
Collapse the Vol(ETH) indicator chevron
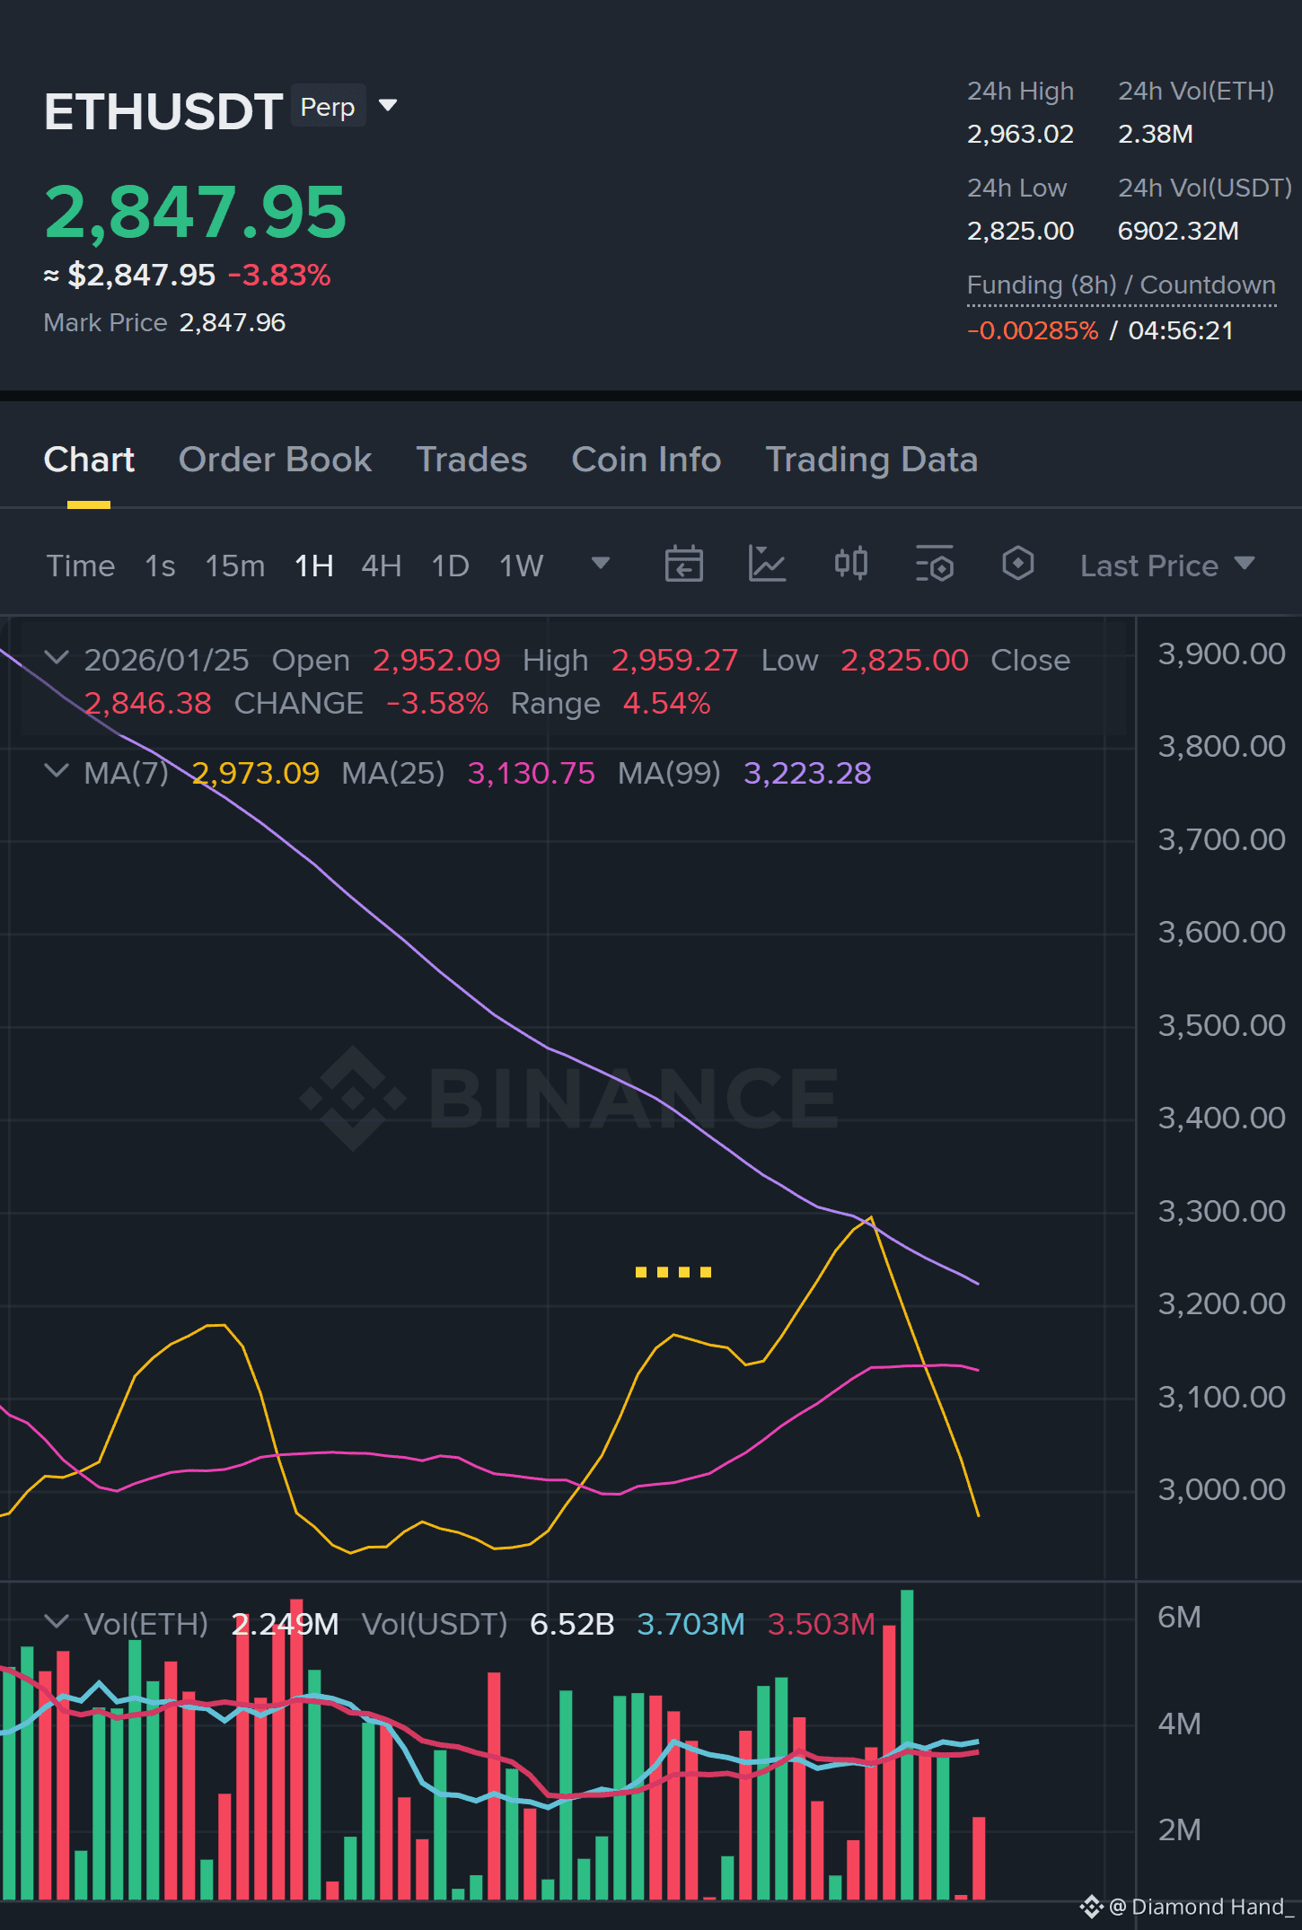(x=56, y=1622)
